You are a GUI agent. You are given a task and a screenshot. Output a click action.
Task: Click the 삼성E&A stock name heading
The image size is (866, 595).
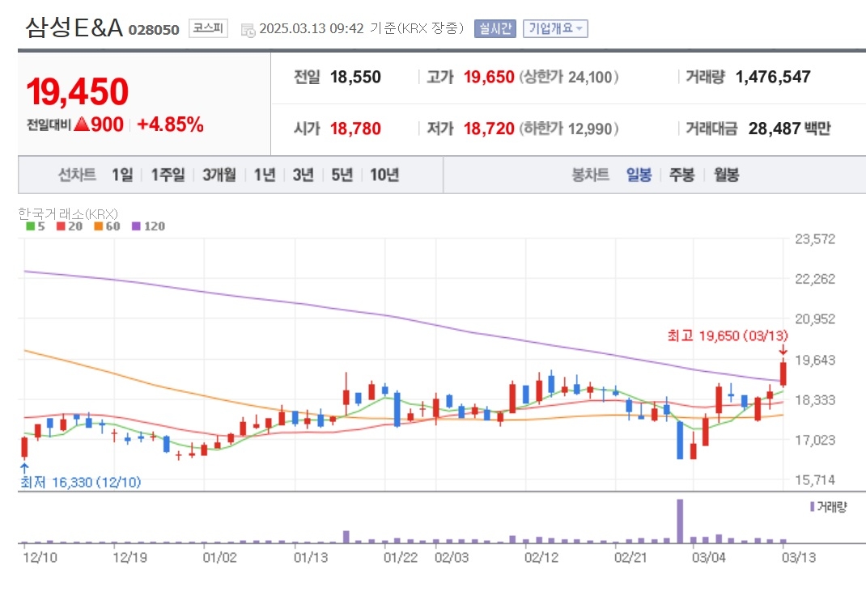(74, 27)
